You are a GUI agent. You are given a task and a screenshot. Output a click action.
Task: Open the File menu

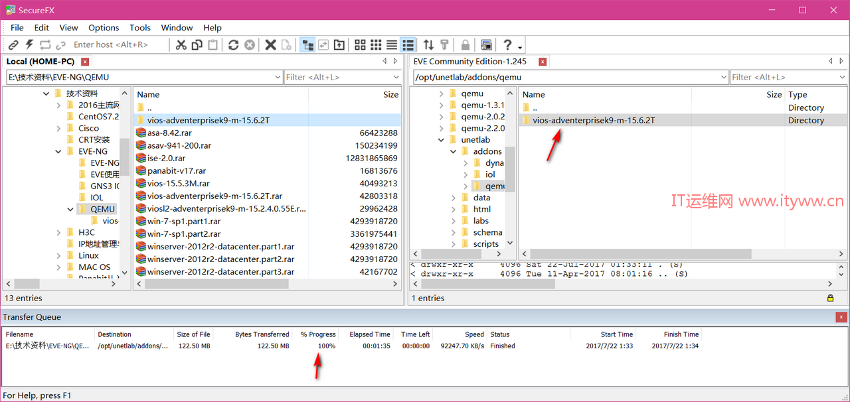[17, 27]
